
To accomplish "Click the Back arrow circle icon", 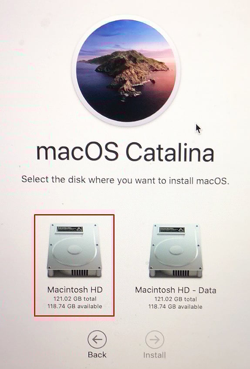I will click(97, 339).
